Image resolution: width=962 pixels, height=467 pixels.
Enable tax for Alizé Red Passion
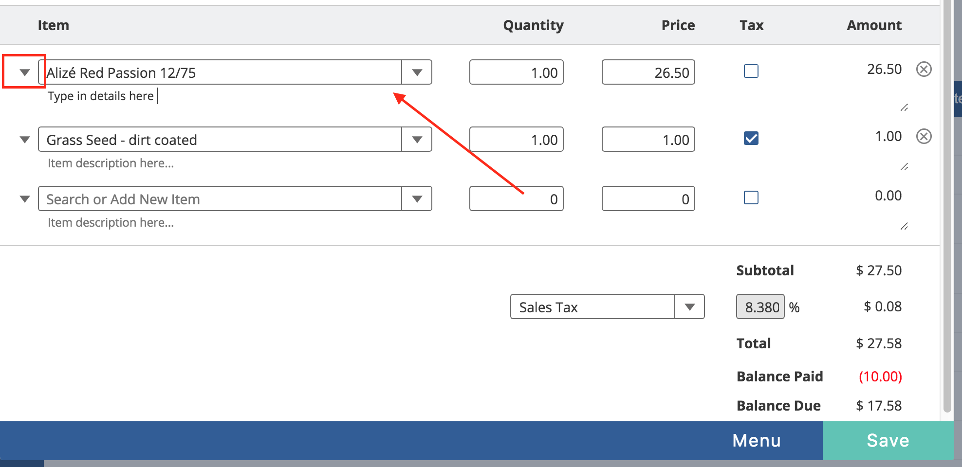point(751,72)
